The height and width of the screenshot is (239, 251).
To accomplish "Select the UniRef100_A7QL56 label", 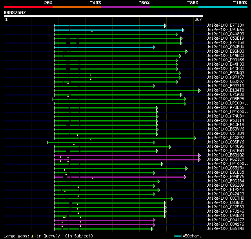I will [x=225, y=108].
